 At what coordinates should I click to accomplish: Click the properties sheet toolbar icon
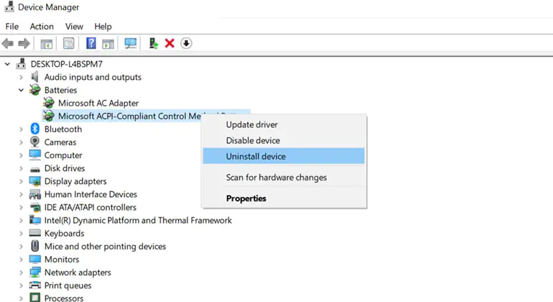coord(68,43)
